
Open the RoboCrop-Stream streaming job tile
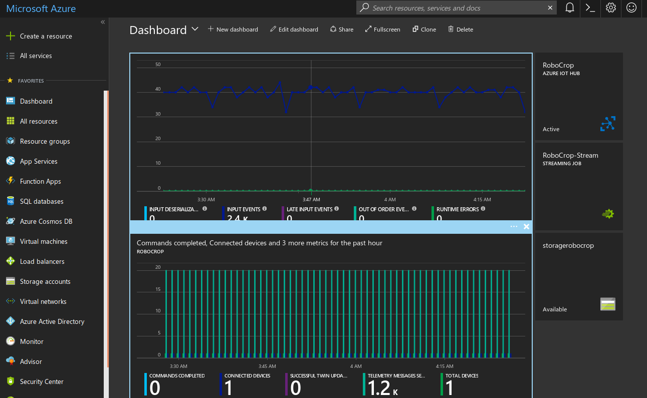(579, 186)
